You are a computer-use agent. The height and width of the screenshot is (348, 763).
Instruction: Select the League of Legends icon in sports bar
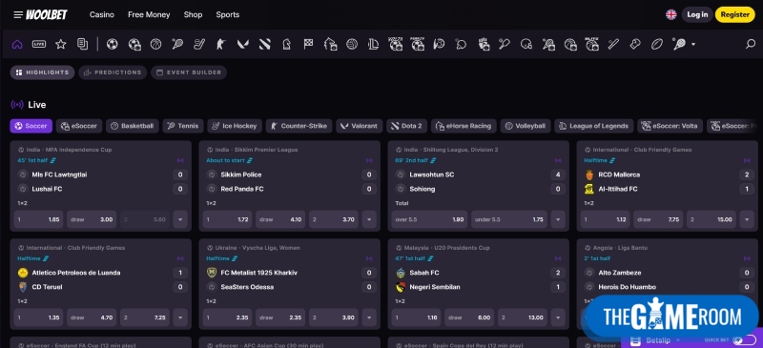[x=374, y=44]
